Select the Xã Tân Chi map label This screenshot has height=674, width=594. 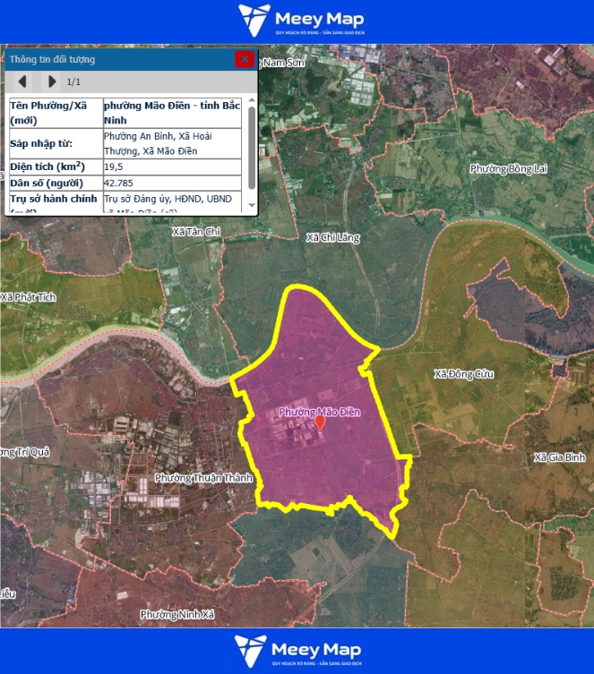[x=195, y=232]
